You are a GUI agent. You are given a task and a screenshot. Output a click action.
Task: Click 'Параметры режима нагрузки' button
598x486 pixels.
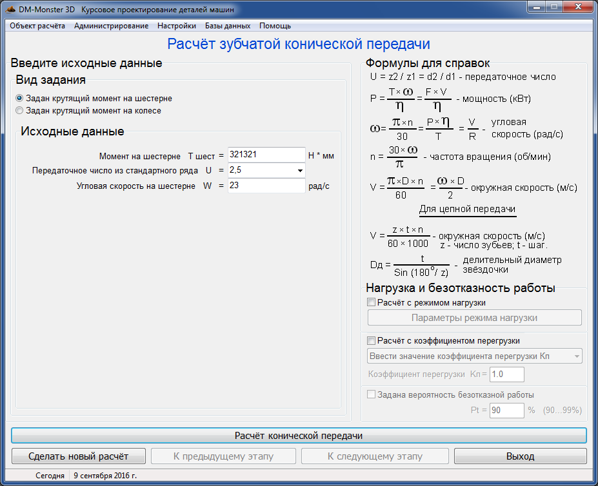pos(474,318)
